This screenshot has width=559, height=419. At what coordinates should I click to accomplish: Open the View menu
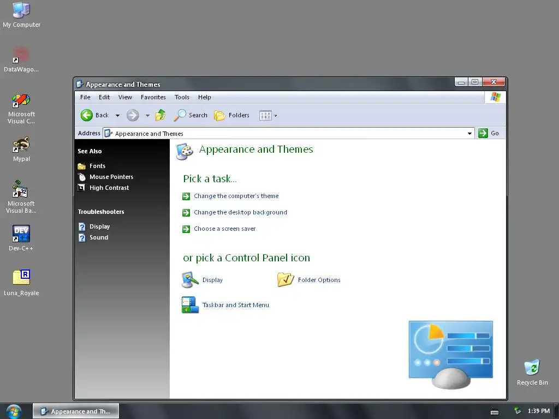[125, 97]
